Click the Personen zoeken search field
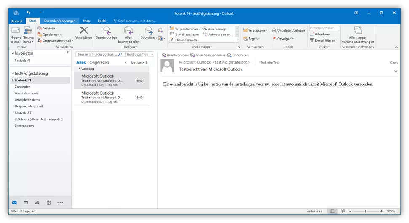 (x=324, y=28)
